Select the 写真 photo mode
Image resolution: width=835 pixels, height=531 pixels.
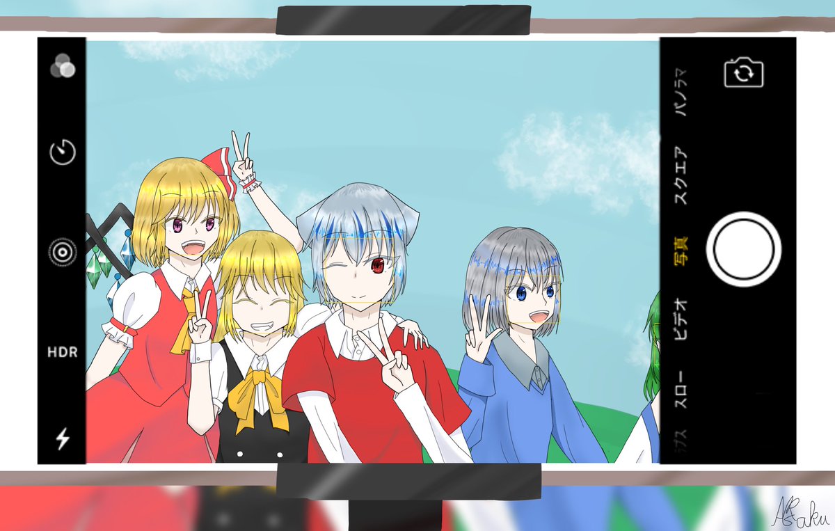click(x=683, y=251)
